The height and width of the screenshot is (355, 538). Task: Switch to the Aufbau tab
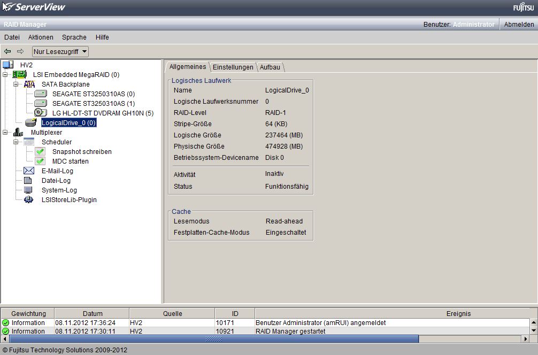click(x=270, y=67)
